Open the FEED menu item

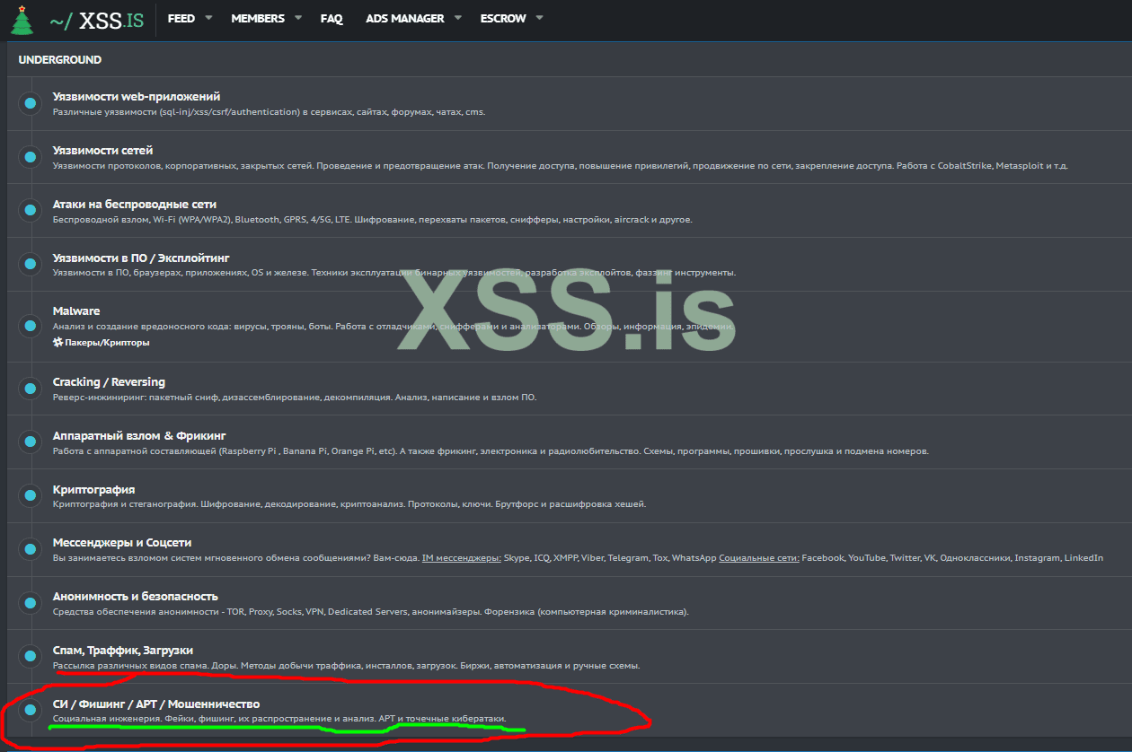click(181, 18)
